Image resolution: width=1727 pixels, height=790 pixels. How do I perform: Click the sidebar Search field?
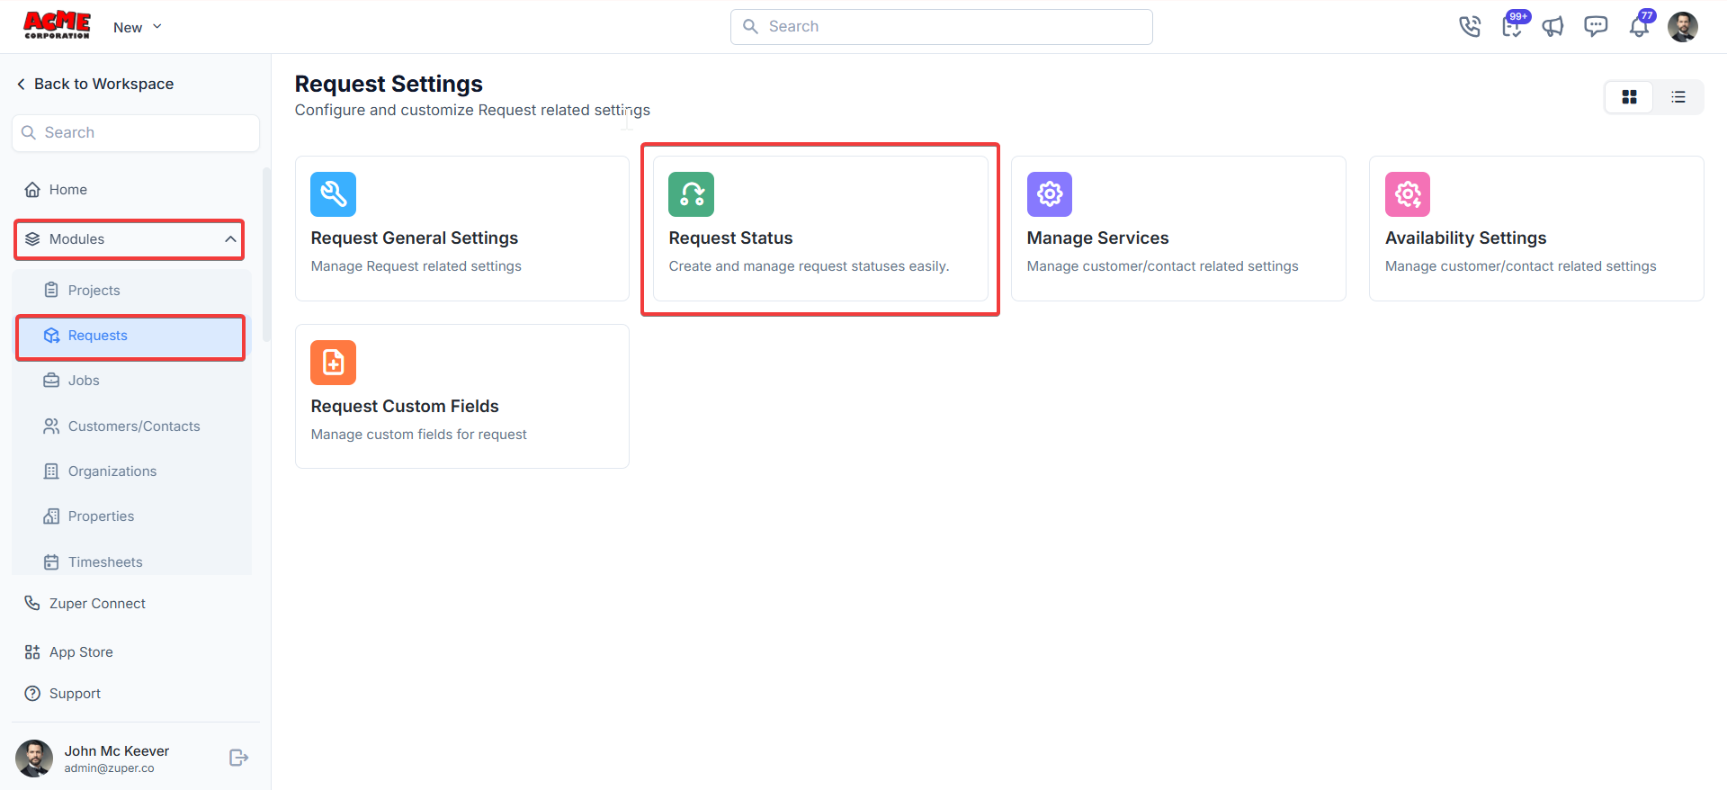[x=136, y=133]
